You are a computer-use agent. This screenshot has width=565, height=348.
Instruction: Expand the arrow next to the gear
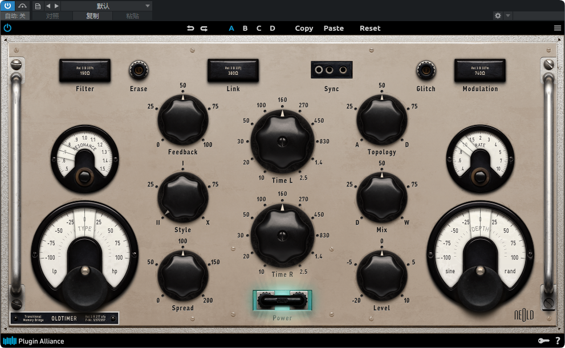click(508, 15)
